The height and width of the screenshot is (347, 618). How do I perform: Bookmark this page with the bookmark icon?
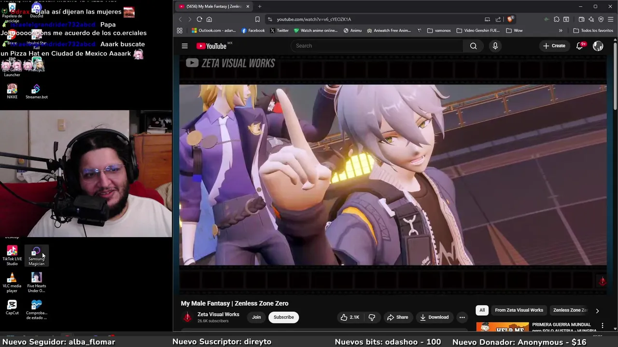click(257, 19)
